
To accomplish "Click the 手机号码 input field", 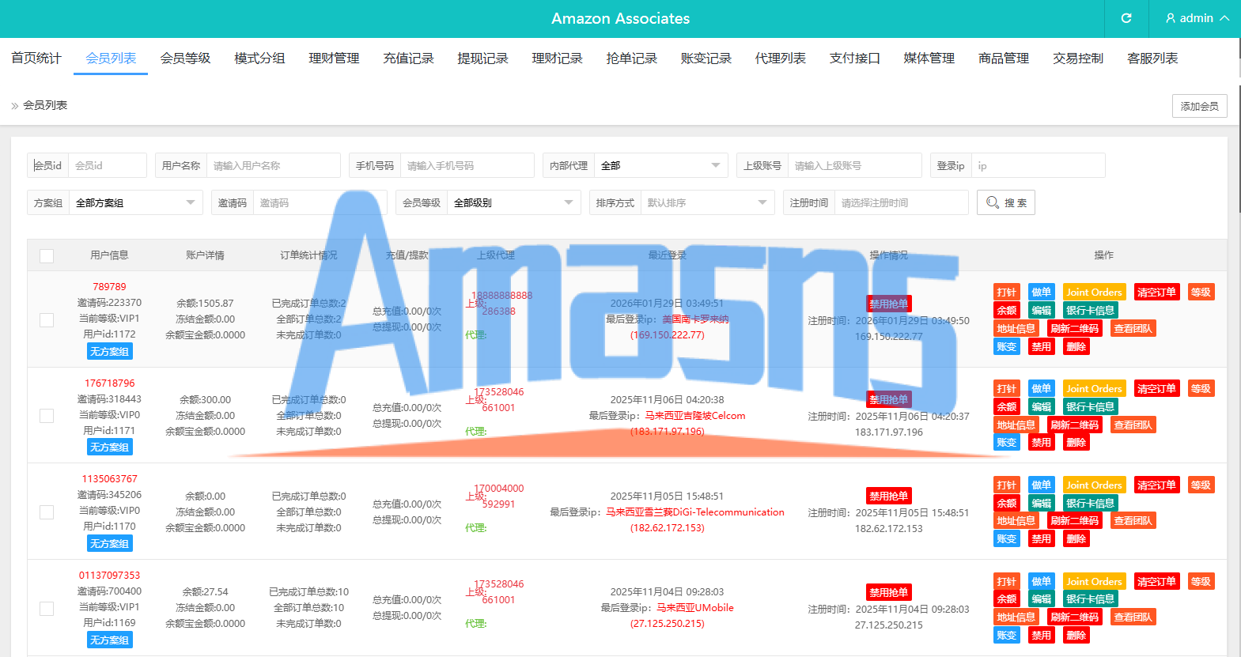I will 467,165.
